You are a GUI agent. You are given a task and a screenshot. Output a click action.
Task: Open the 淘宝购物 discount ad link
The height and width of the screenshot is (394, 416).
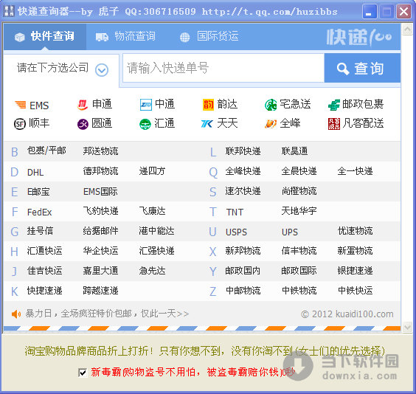coord(205,351)
